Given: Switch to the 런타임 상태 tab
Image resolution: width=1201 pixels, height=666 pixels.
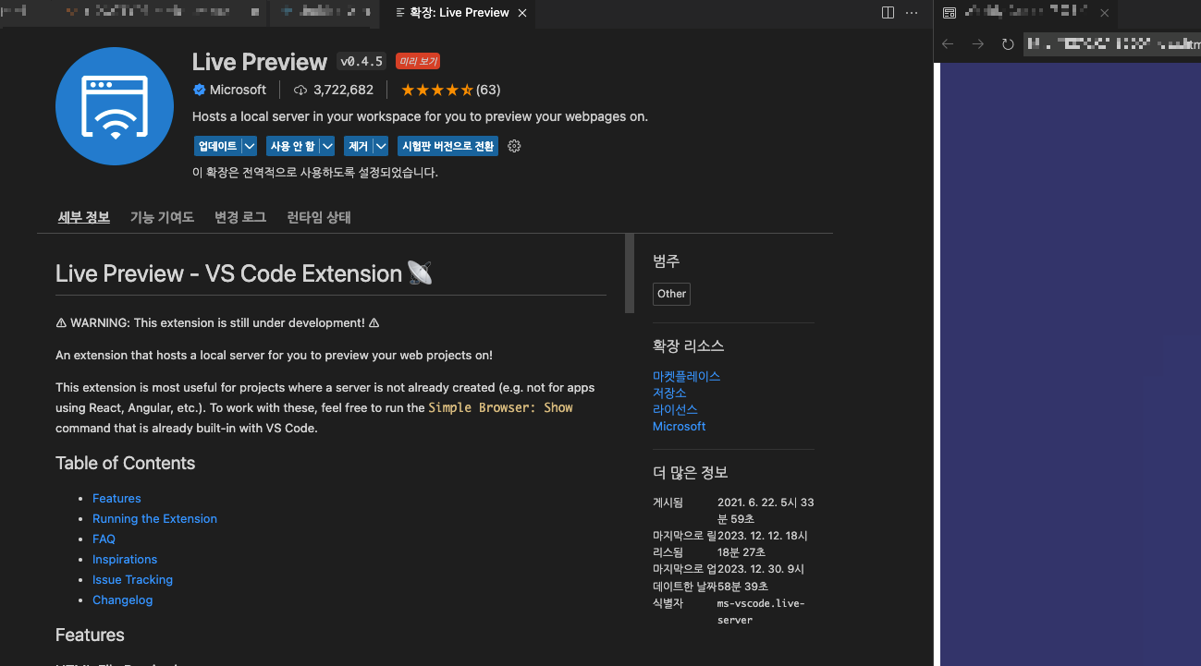Looking at the screenshot, I should click(x=319, y=217).
